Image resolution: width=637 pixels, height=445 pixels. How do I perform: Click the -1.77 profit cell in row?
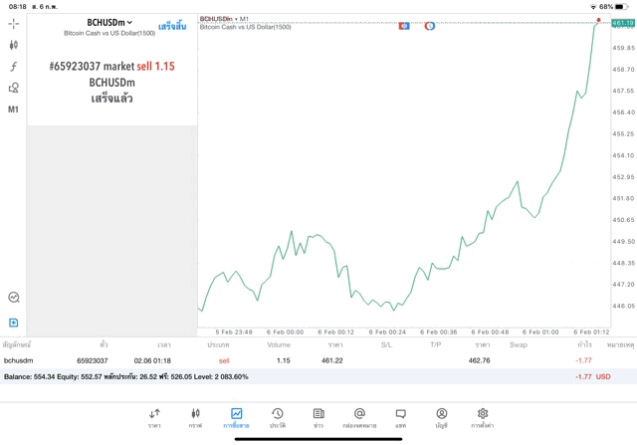coord(583,360)
